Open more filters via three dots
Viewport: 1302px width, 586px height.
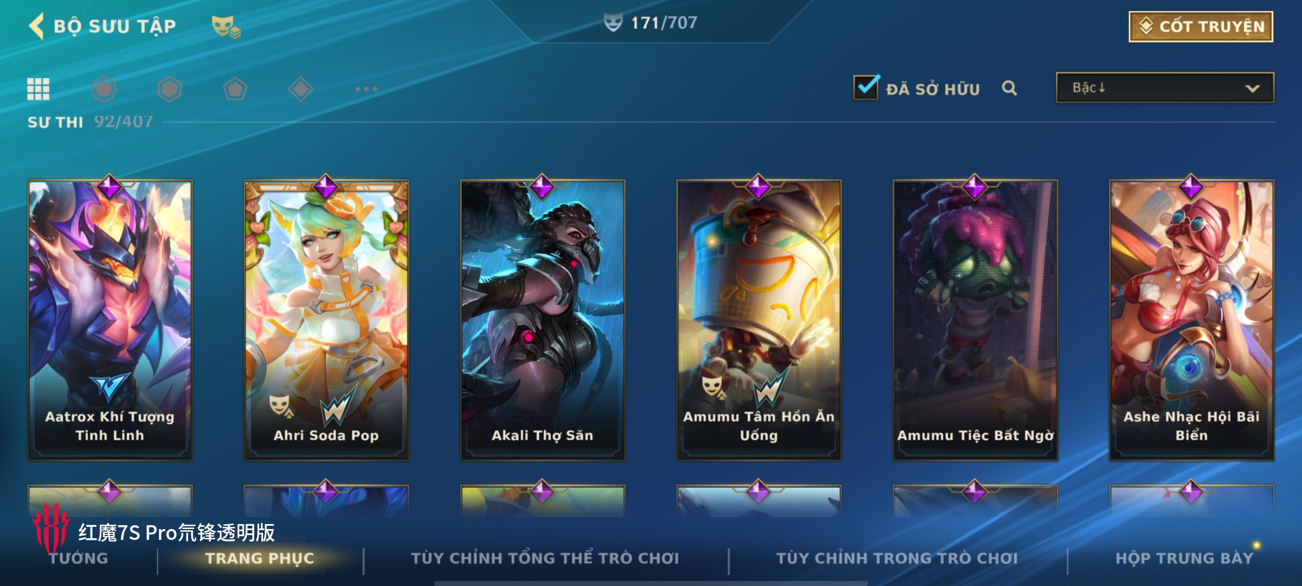(366, 89)
